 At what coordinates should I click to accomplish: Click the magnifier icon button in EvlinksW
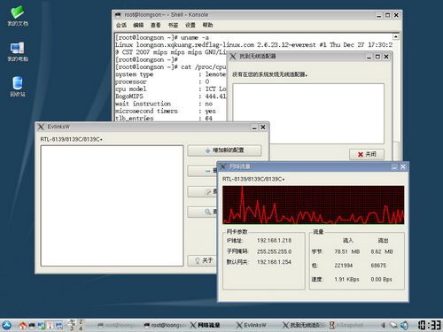click(x=203, y=212)
